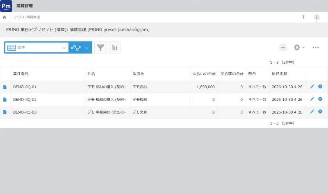Click the デモ機器 supplier cell
This screenshot has width=328, height=194.
coord(160,100)
